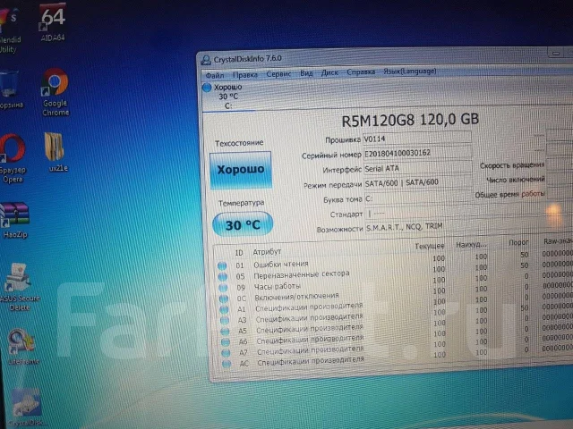Image resolution: width=573 pixels, height=429 pixels.
Task: Select row Включения/отключения
Action: (395, 294)
